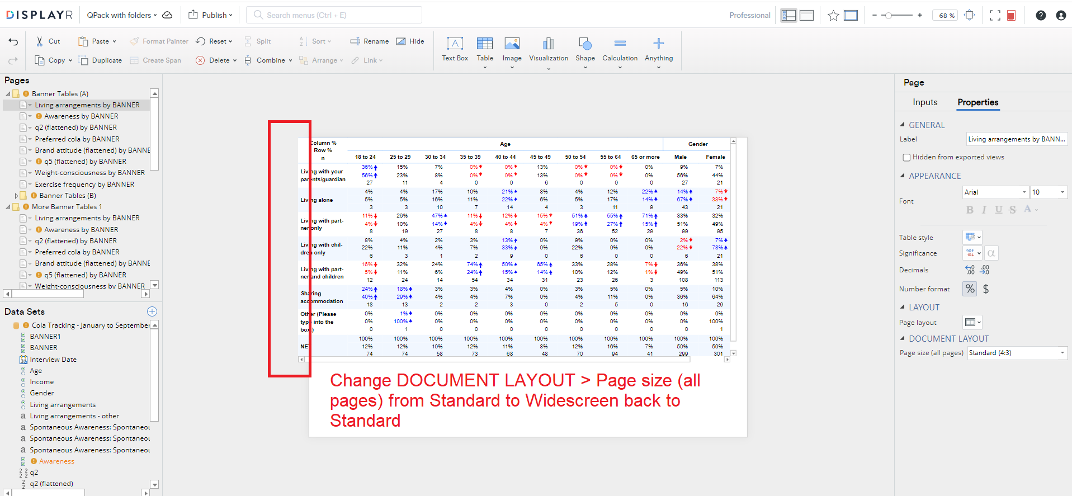Screen dimensions: 1072x496
Task: Expand the Banner Tables (B) folder
Action: click(x=16, y=196)
